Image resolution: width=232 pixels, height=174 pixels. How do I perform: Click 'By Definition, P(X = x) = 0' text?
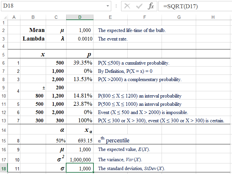point(125,71)
